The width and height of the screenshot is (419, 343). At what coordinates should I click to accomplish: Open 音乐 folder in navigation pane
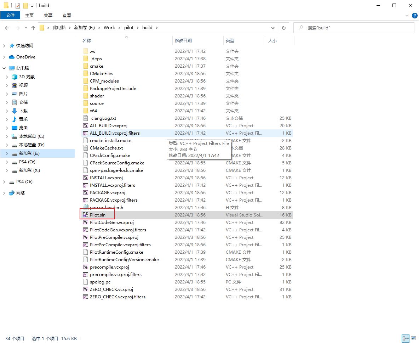[23, 119]
